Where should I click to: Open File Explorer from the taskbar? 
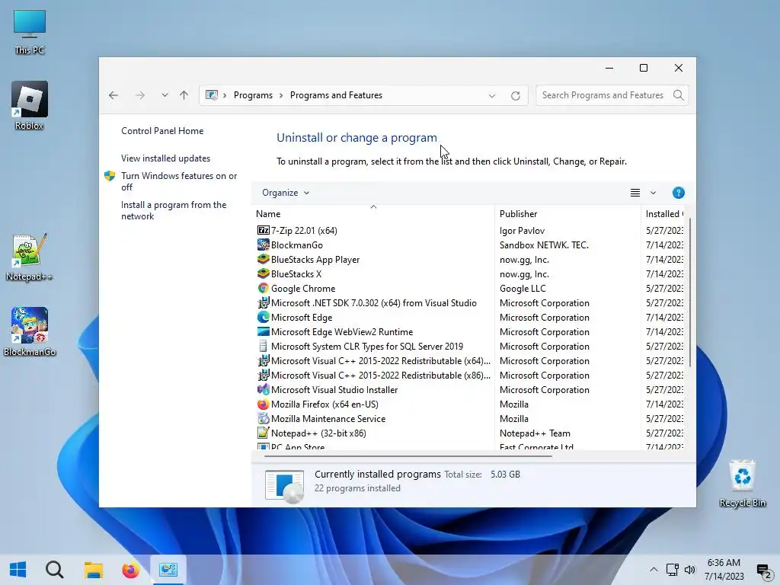coord(93,570)
